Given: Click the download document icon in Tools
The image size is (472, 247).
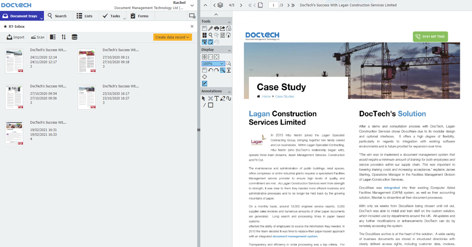Looking at the screenshot, I should click(x=229, y=35).
